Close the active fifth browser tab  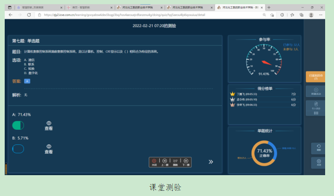coord(261,7)
